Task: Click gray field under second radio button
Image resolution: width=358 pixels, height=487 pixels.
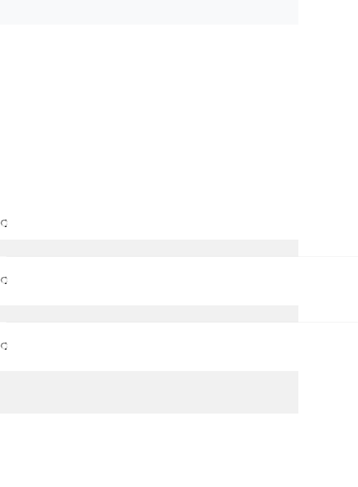Action: pos(149,313)
